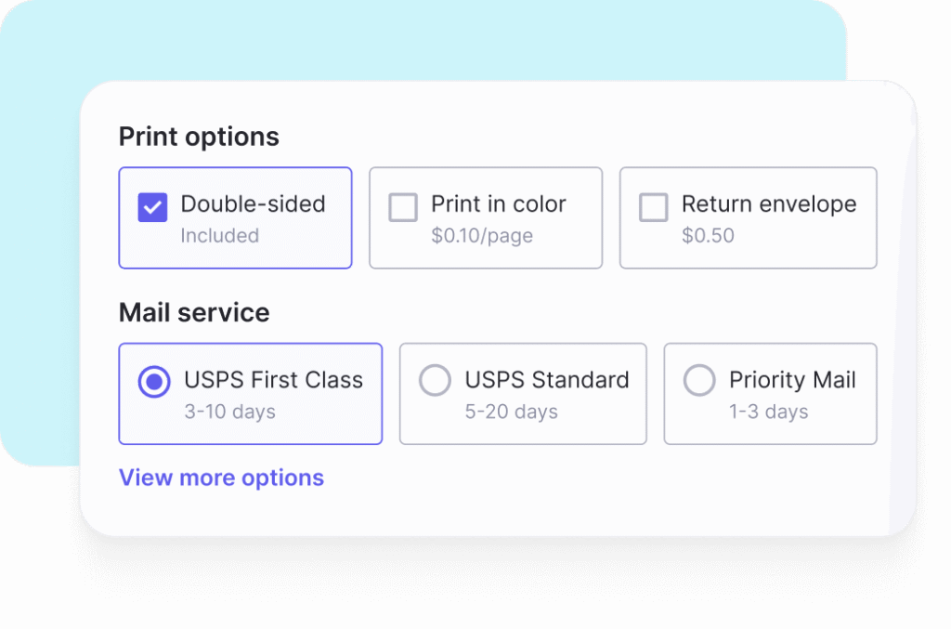Enable the Print in color option
This screenshot has height=629, width=951.
[x=403, y=207]
